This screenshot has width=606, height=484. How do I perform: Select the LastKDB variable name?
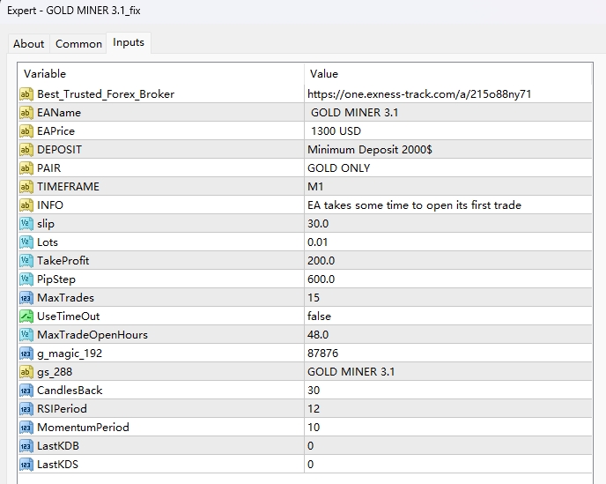(x=58, y=446)
